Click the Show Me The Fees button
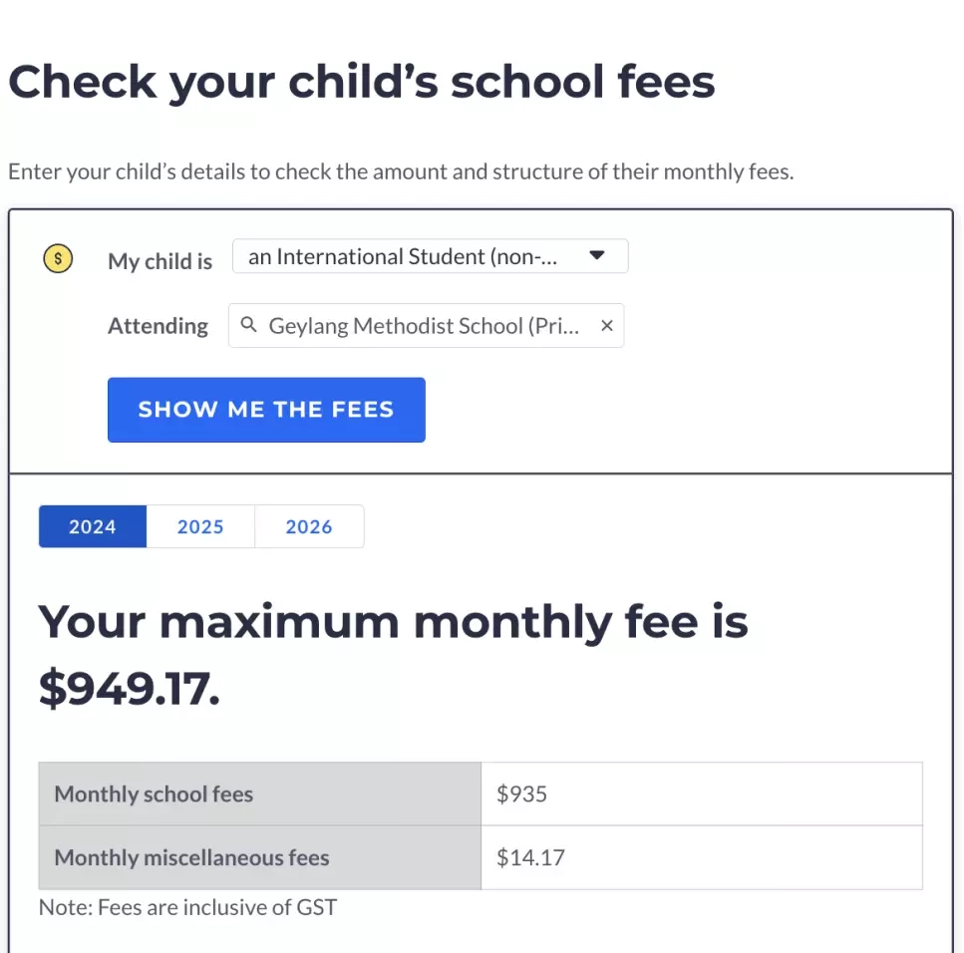The height and width of the screenshot is (953, 964). point(266,410)
